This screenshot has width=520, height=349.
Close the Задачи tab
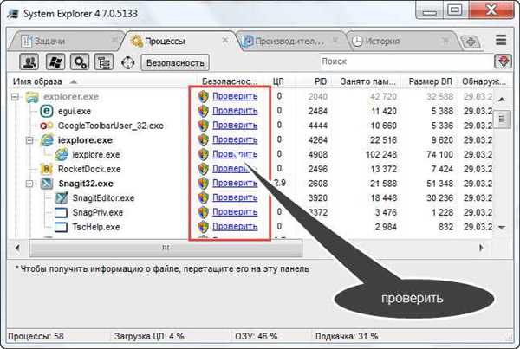(x=114, y=40)
